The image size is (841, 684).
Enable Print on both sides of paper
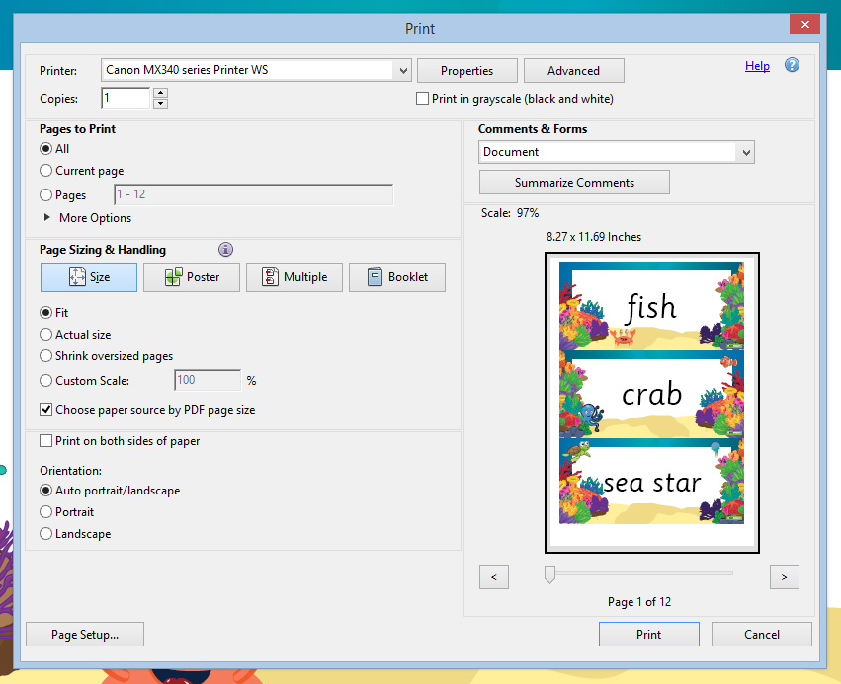tap(46, 441)
